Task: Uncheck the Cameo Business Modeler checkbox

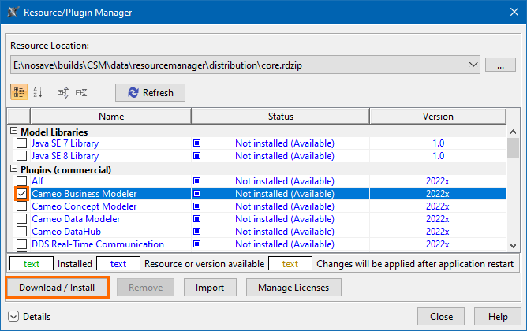Action: click(x=21, y=194)
